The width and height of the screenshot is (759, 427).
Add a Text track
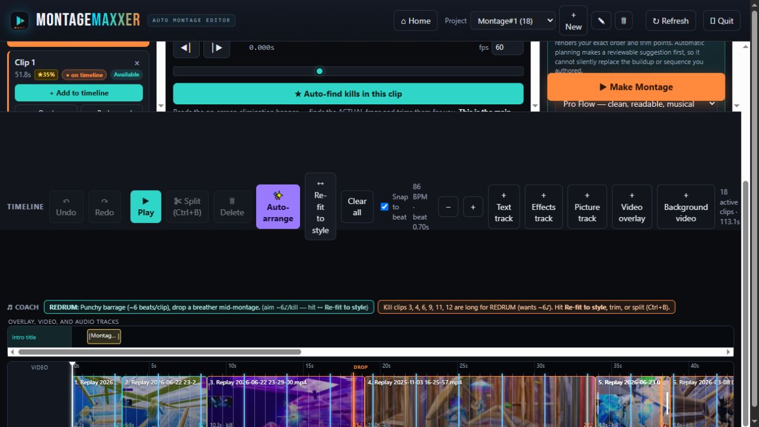(504, 207)
